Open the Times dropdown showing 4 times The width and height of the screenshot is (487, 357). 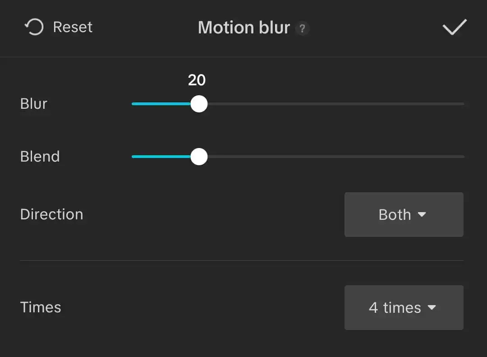point(404,307)
